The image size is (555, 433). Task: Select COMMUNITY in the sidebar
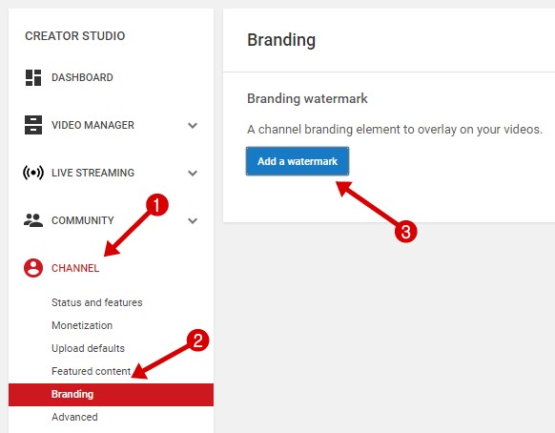tap(83, 220)
